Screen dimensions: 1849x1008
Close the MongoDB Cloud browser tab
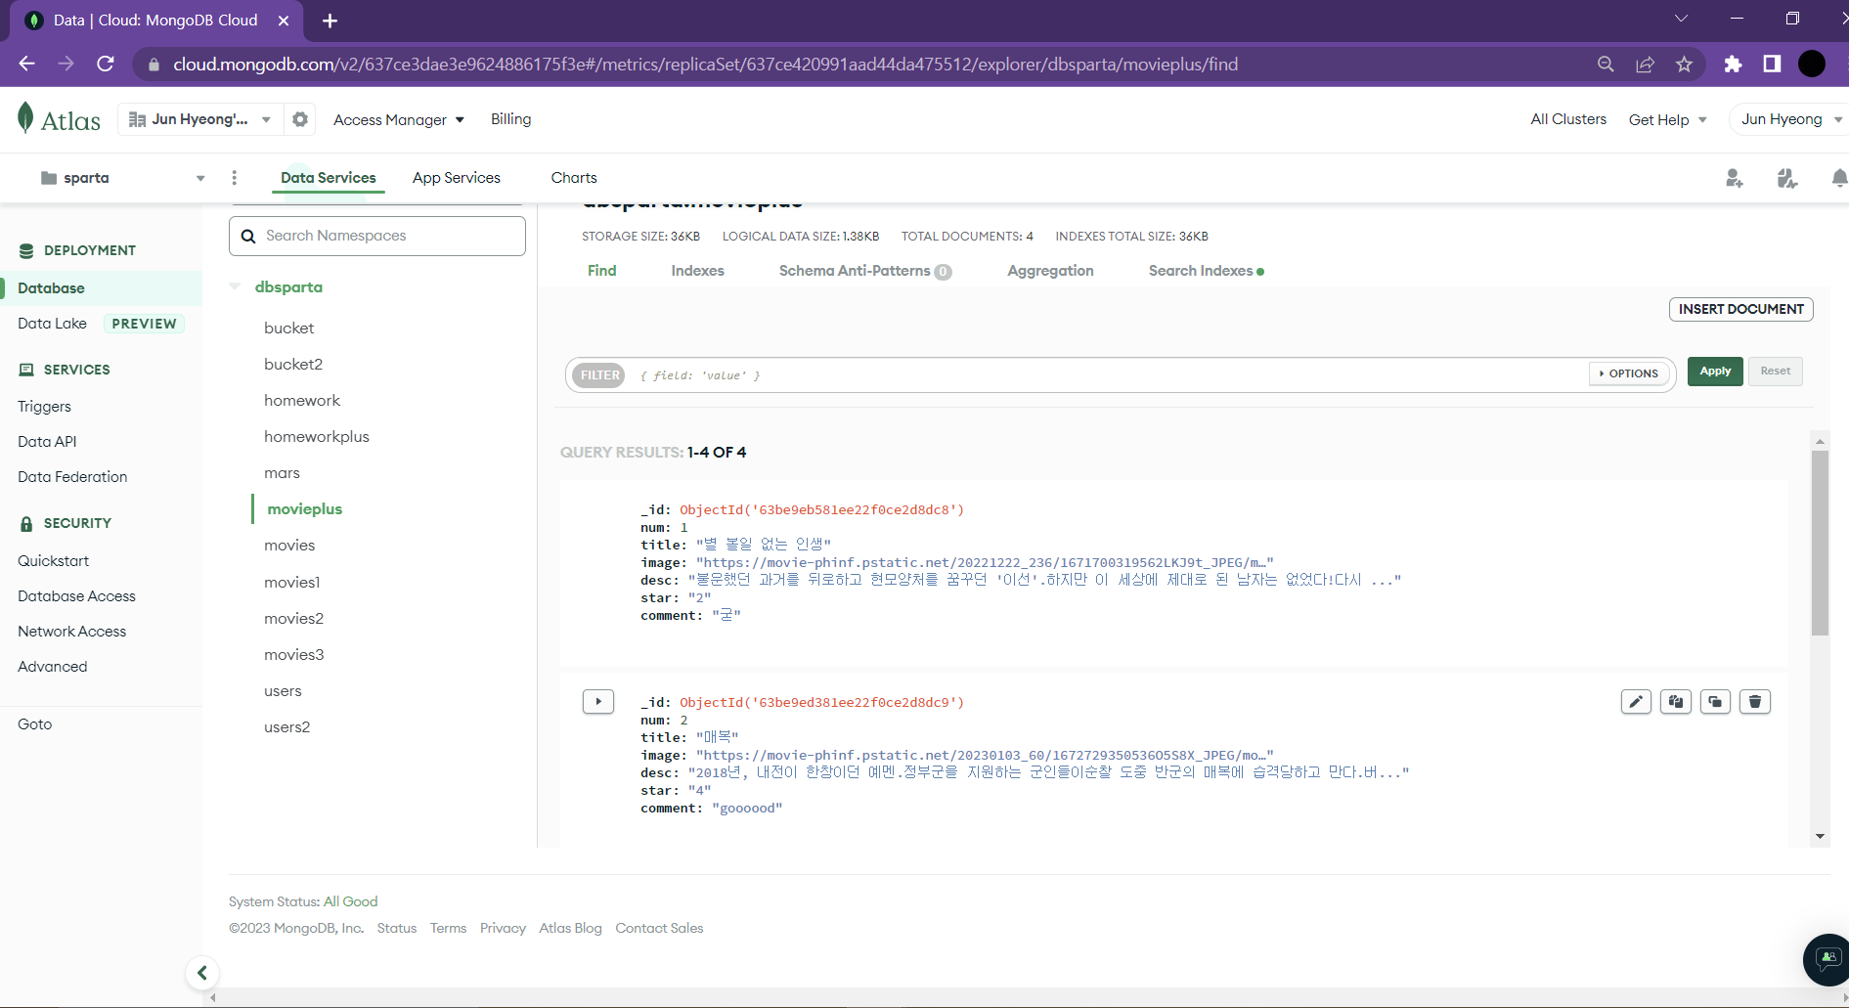tap(284, 21)
